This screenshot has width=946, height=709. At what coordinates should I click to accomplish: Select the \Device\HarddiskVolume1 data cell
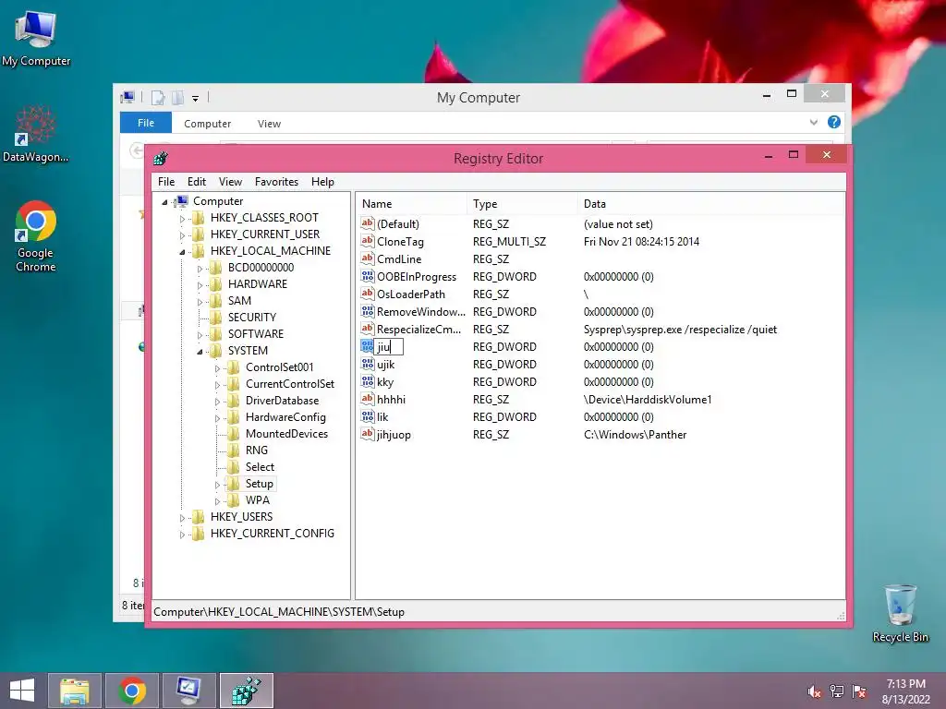[x=648, y=399]
